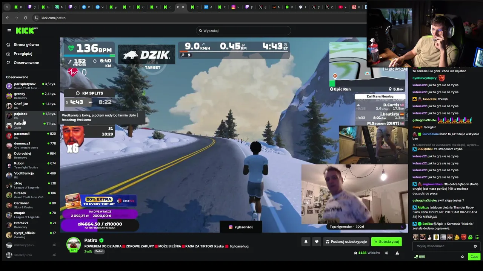Image resolution: width=483 pixels, height=271 pixels.
Task: Open VooltBanicja channel in sidebar
Action: pyautogui.click(x=30, y=175)
